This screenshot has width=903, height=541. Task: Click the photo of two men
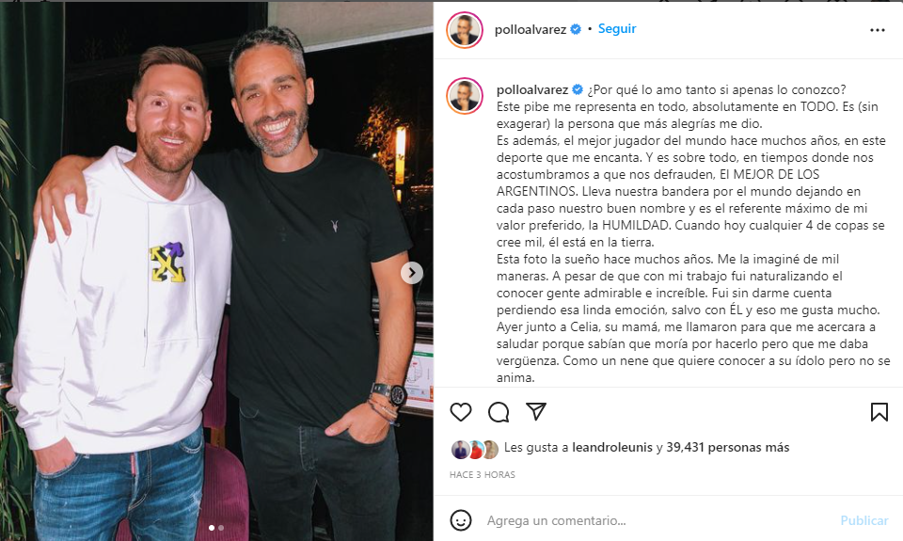point(216,271)
